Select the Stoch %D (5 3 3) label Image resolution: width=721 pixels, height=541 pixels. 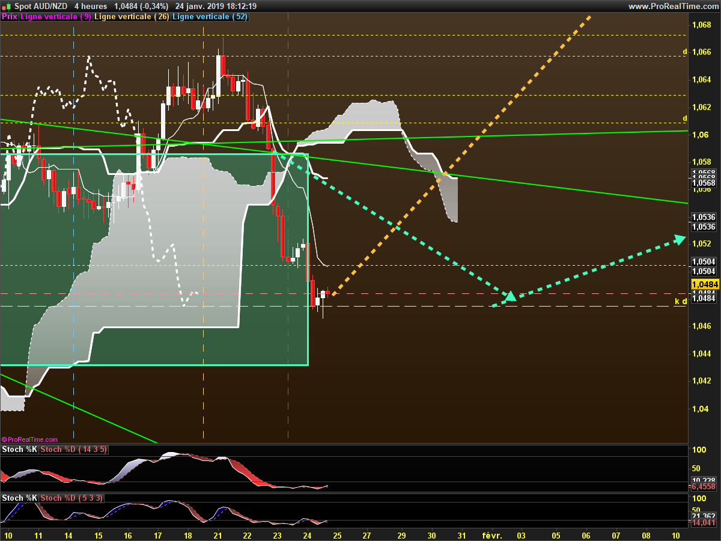pos(71,498)
